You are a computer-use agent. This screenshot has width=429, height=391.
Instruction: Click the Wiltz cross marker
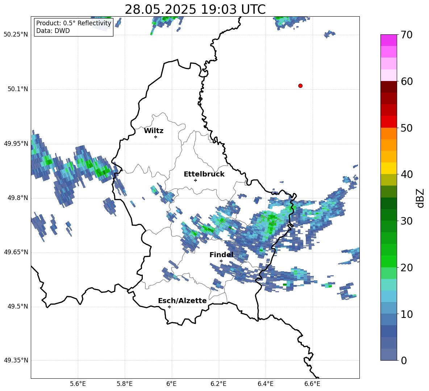156,137
